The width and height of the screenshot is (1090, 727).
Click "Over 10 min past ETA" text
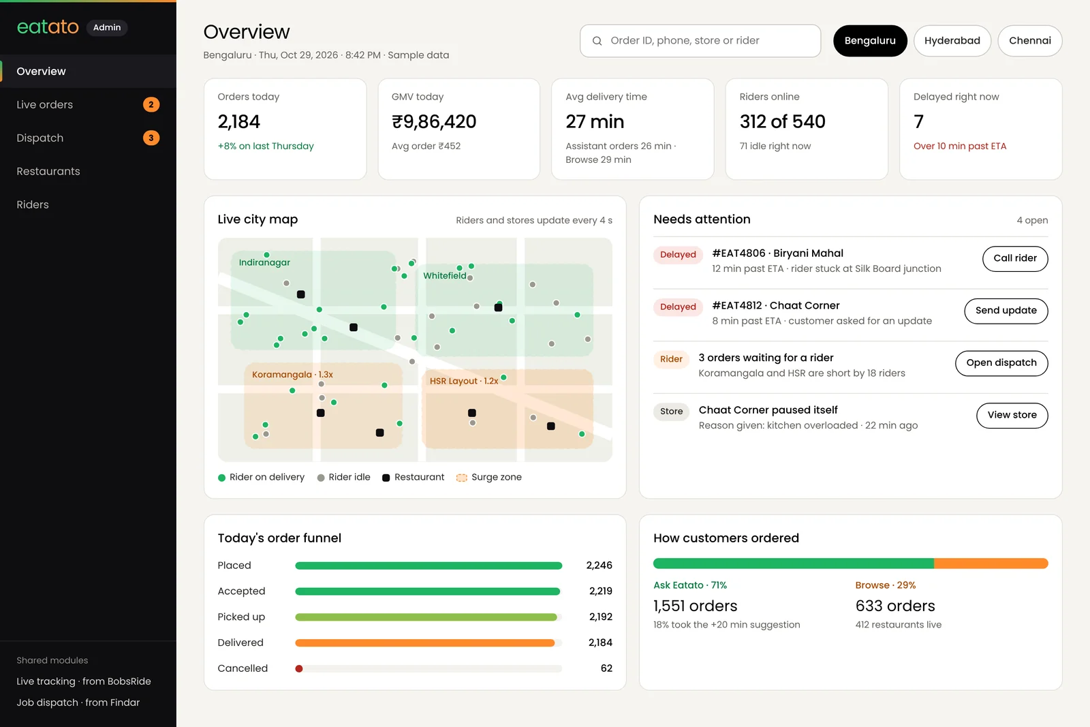pos(960,146)
